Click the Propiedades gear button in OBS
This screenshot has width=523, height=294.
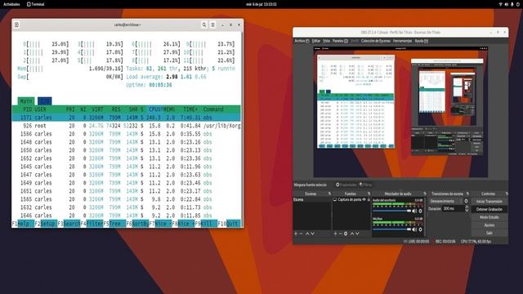pyautogui.click(x=346, y=185)
